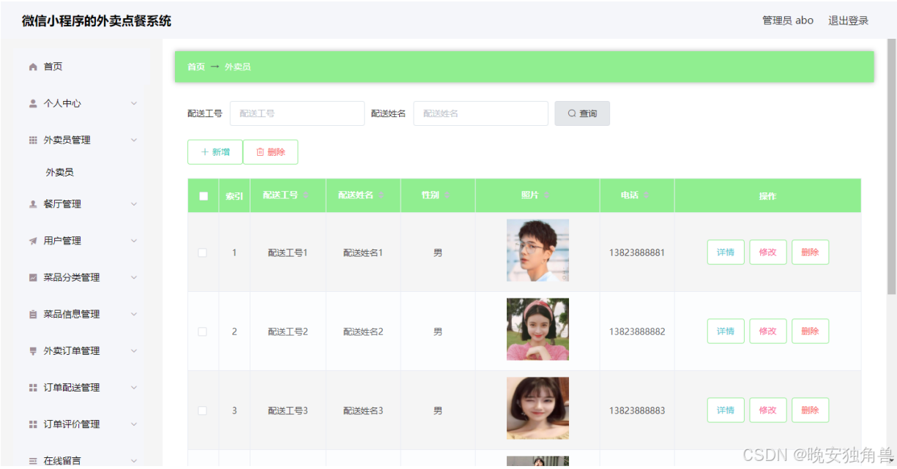
Task: Click 删除 for 配送姓名1 row
Action: 811,252
